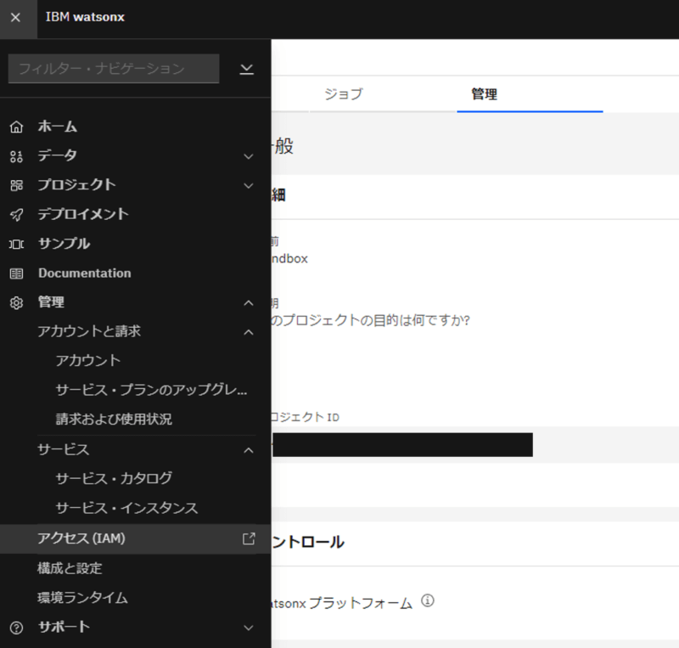Viewport: 679px width, 648px height.
Task: Click the IBM watsonx title in the header
Action: coord(85,17)
